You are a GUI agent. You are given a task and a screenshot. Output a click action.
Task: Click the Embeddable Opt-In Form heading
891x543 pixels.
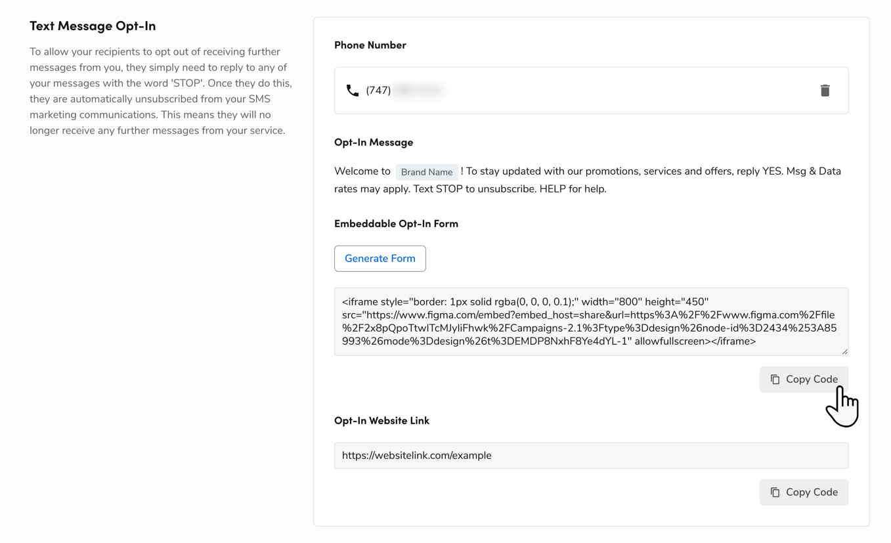[x=396, y=224]
